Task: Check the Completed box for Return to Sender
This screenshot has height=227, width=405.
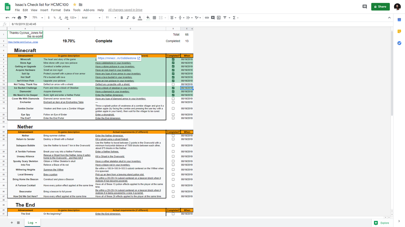Action: 173,139
